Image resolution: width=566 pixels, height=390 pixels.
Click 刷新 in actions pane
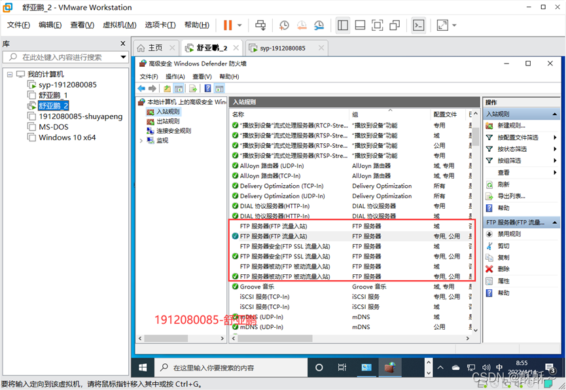click(x=503, y=185)
